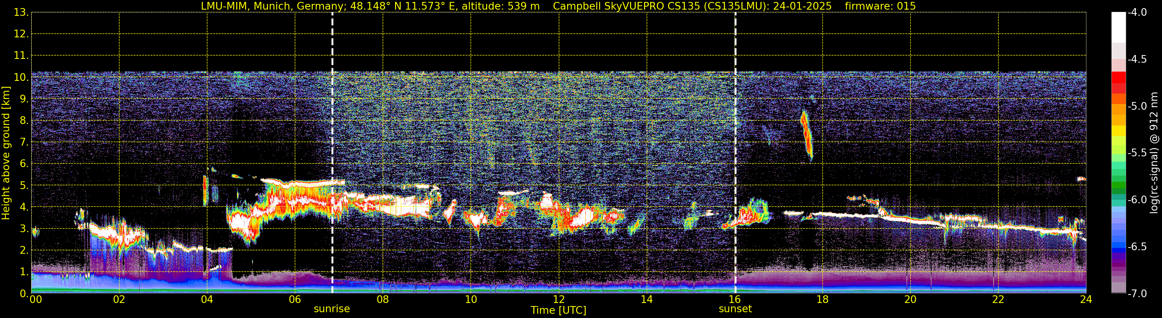Click the 'log(rc-signal) @ 912 nm' colorbar label
The image size is (1162, 318).
click(1154, 153)
